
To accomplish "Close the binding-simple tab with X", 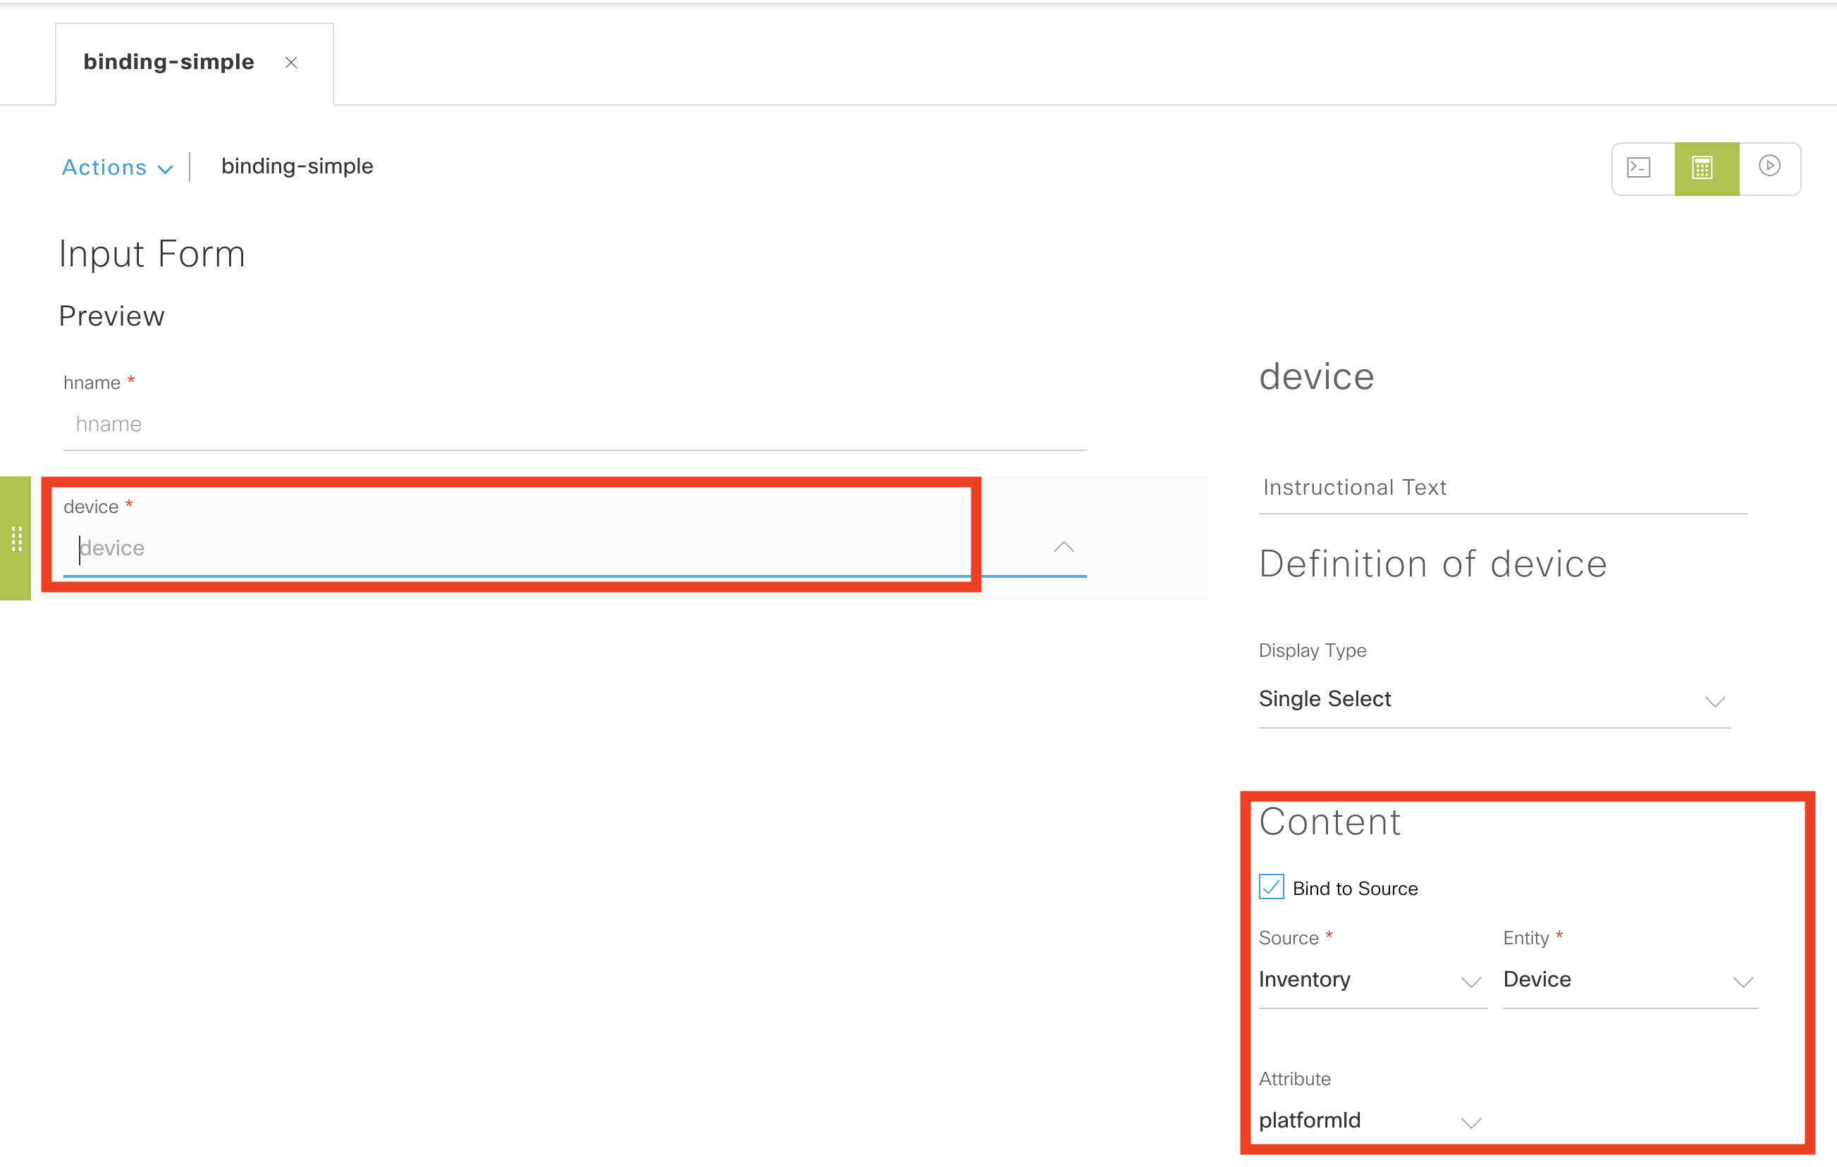I will (x=290, y=63).
